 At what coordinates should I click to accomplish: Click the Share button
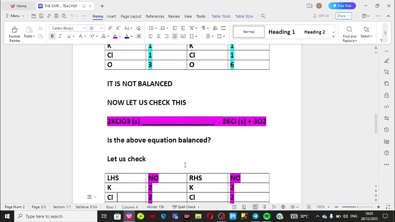click(x=343, y=16)
